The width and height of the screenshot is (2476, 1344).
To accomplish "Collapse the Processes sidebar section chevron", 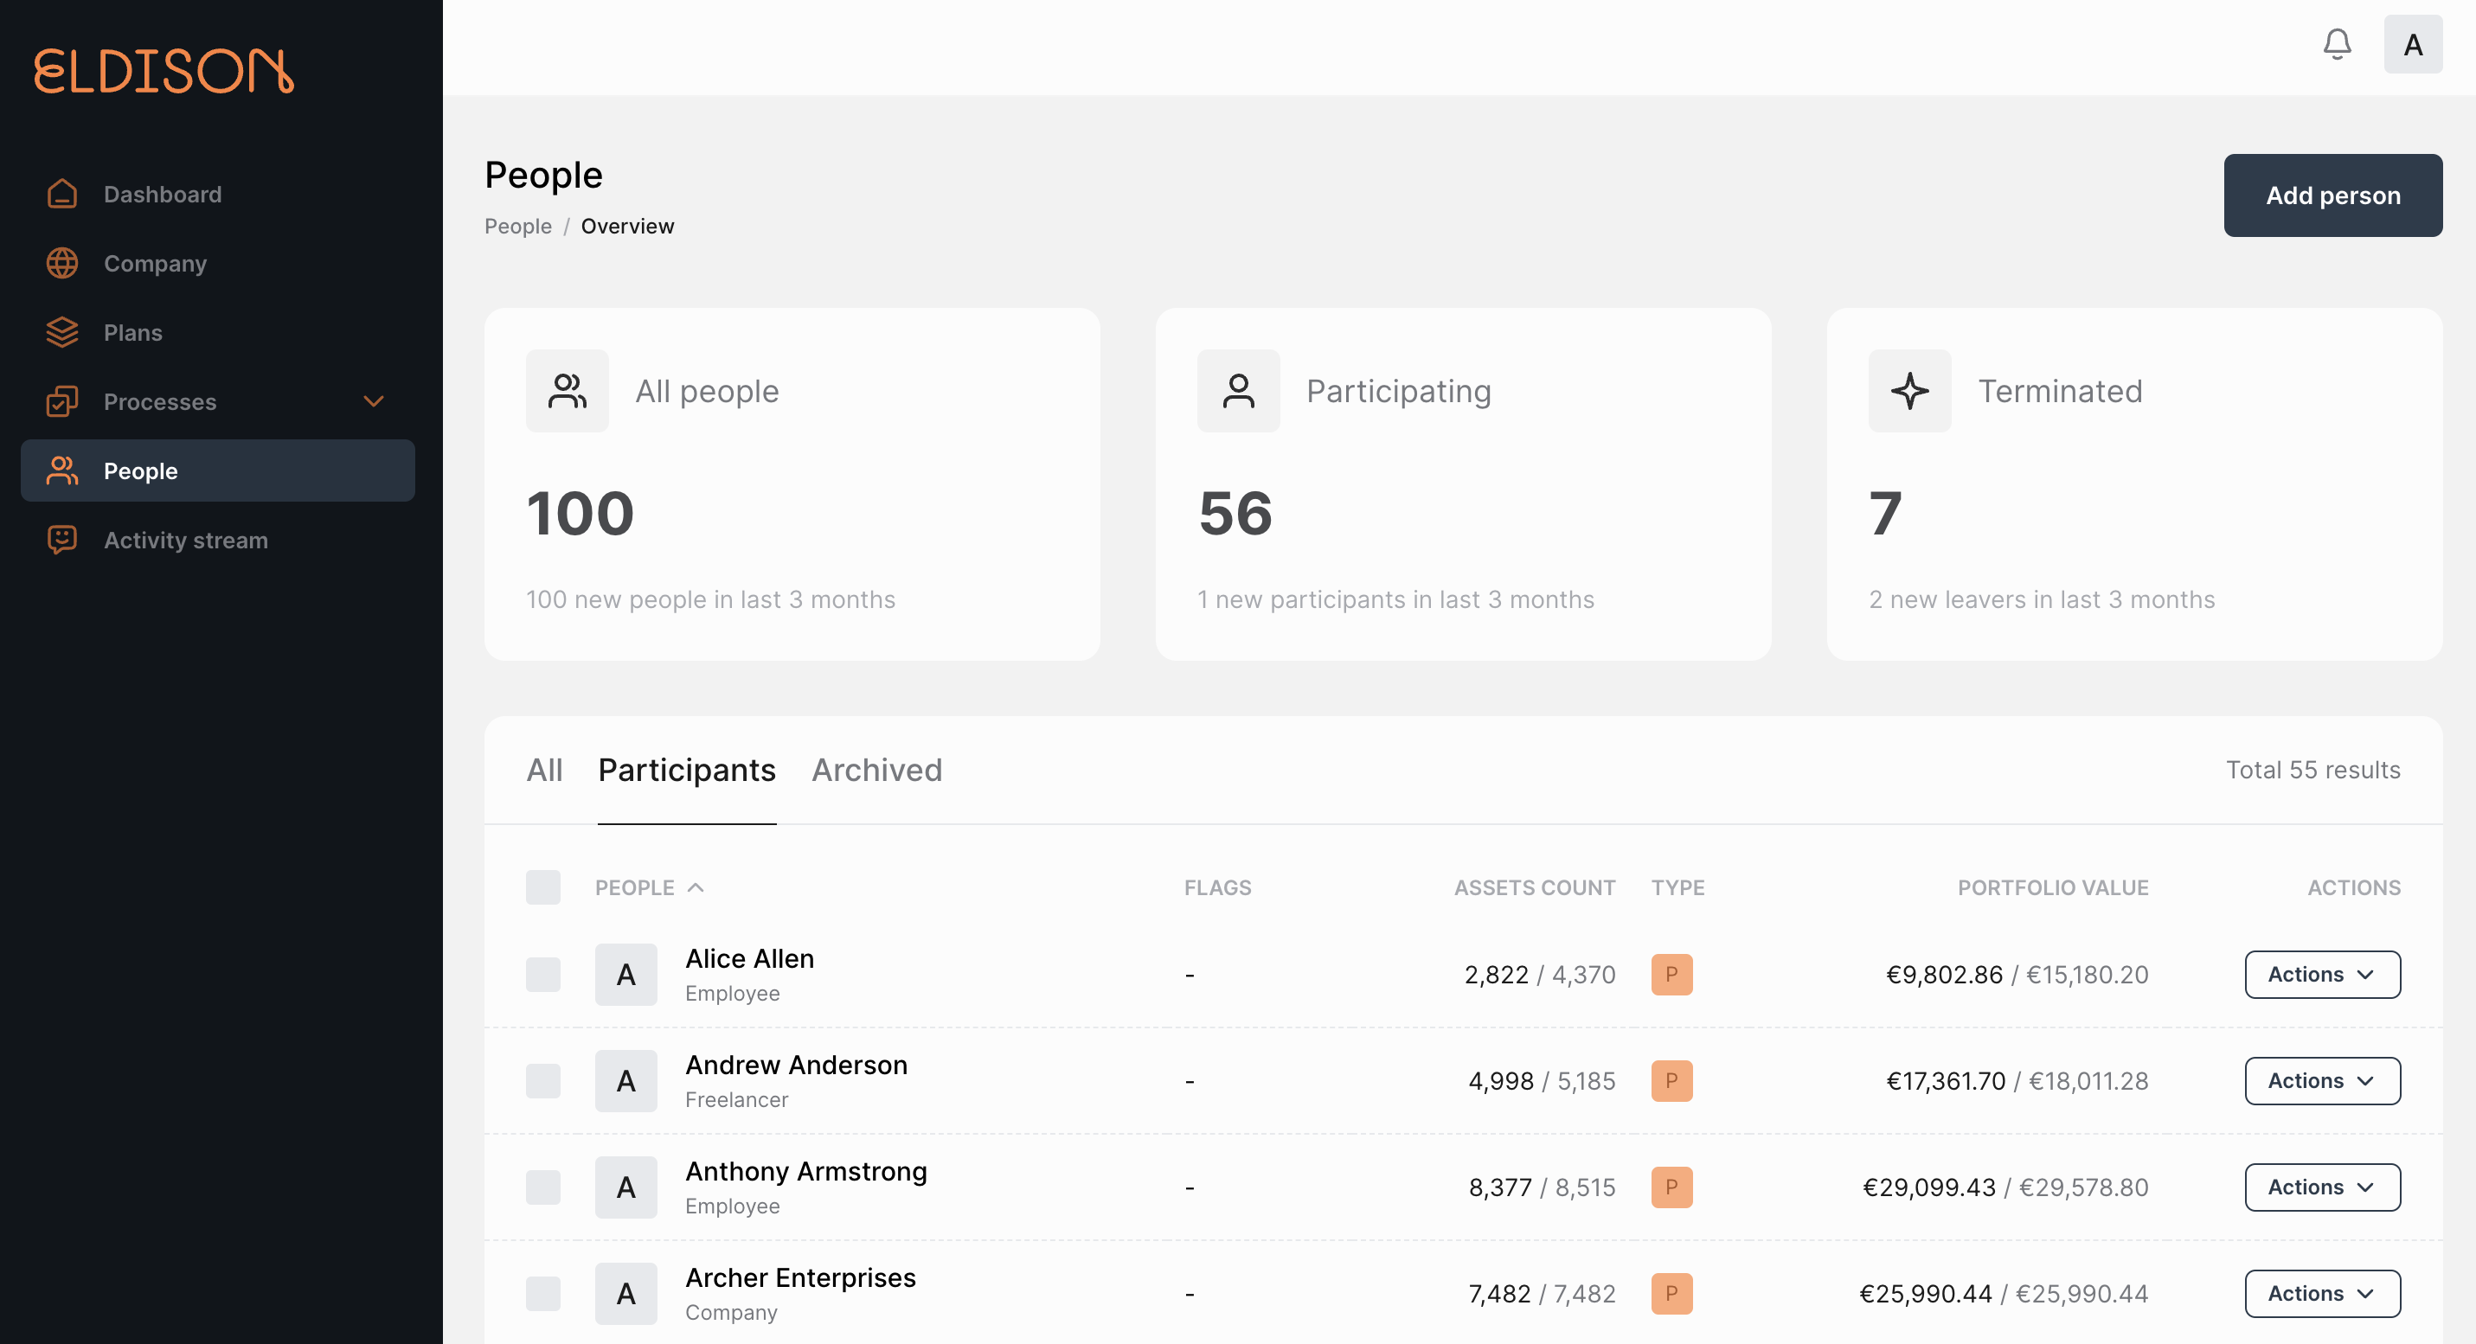I will (375, 401).
